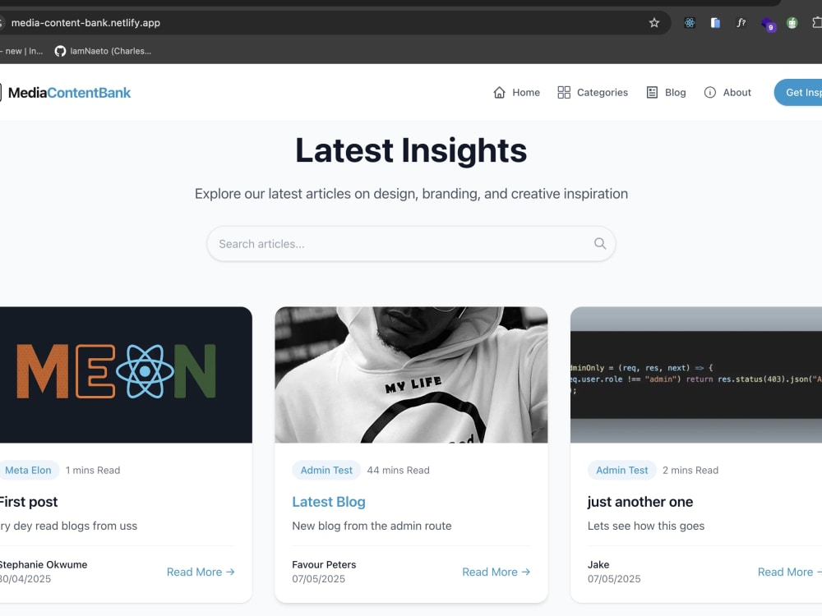Open the First post title
This screenshot has height=616, width=822.
(x=29, y=502)
